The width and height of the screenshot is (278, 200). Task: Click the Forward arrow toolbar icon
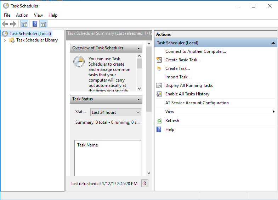(13, 24)
